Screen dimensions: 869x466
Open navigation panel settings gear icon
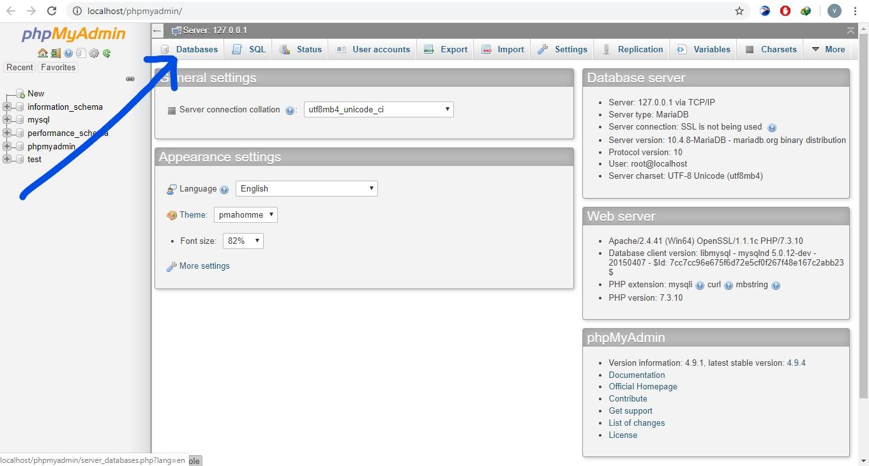coord(94,53)
